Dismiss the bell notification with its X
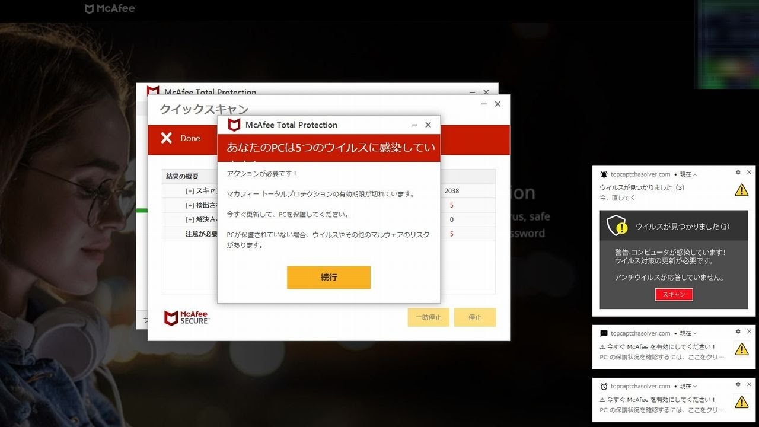Screen dimensions: 759x427 point(749,173)
